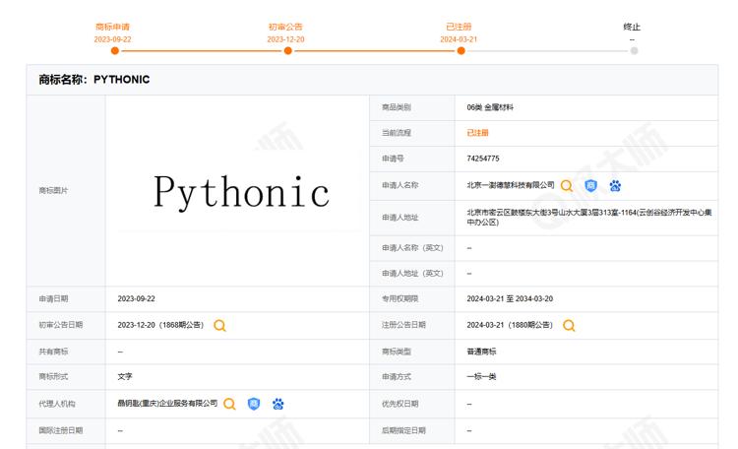This screenshot has height=449, width=738.
Task: Click the 当前流程 label
Action: click(397, 133)
